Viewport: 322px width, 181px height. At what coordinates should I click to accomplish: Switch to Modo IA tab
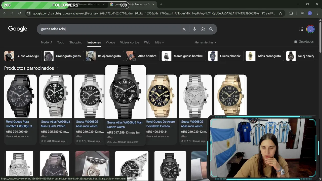(x=47, y=42)
